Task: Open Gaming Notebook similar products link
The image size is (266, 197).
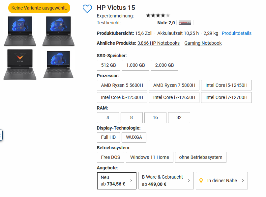Action: (203, 43)
